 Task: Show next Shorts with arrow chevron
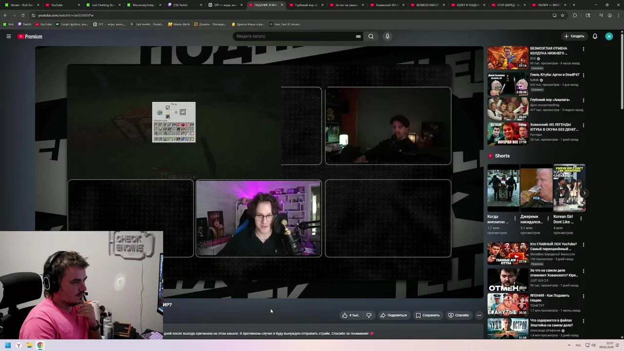(584, 193)
